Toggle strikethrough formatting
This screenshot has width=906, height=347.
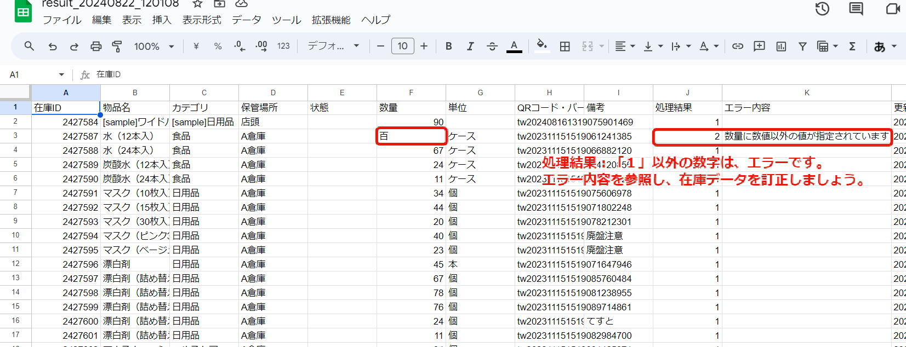(492, 47)
